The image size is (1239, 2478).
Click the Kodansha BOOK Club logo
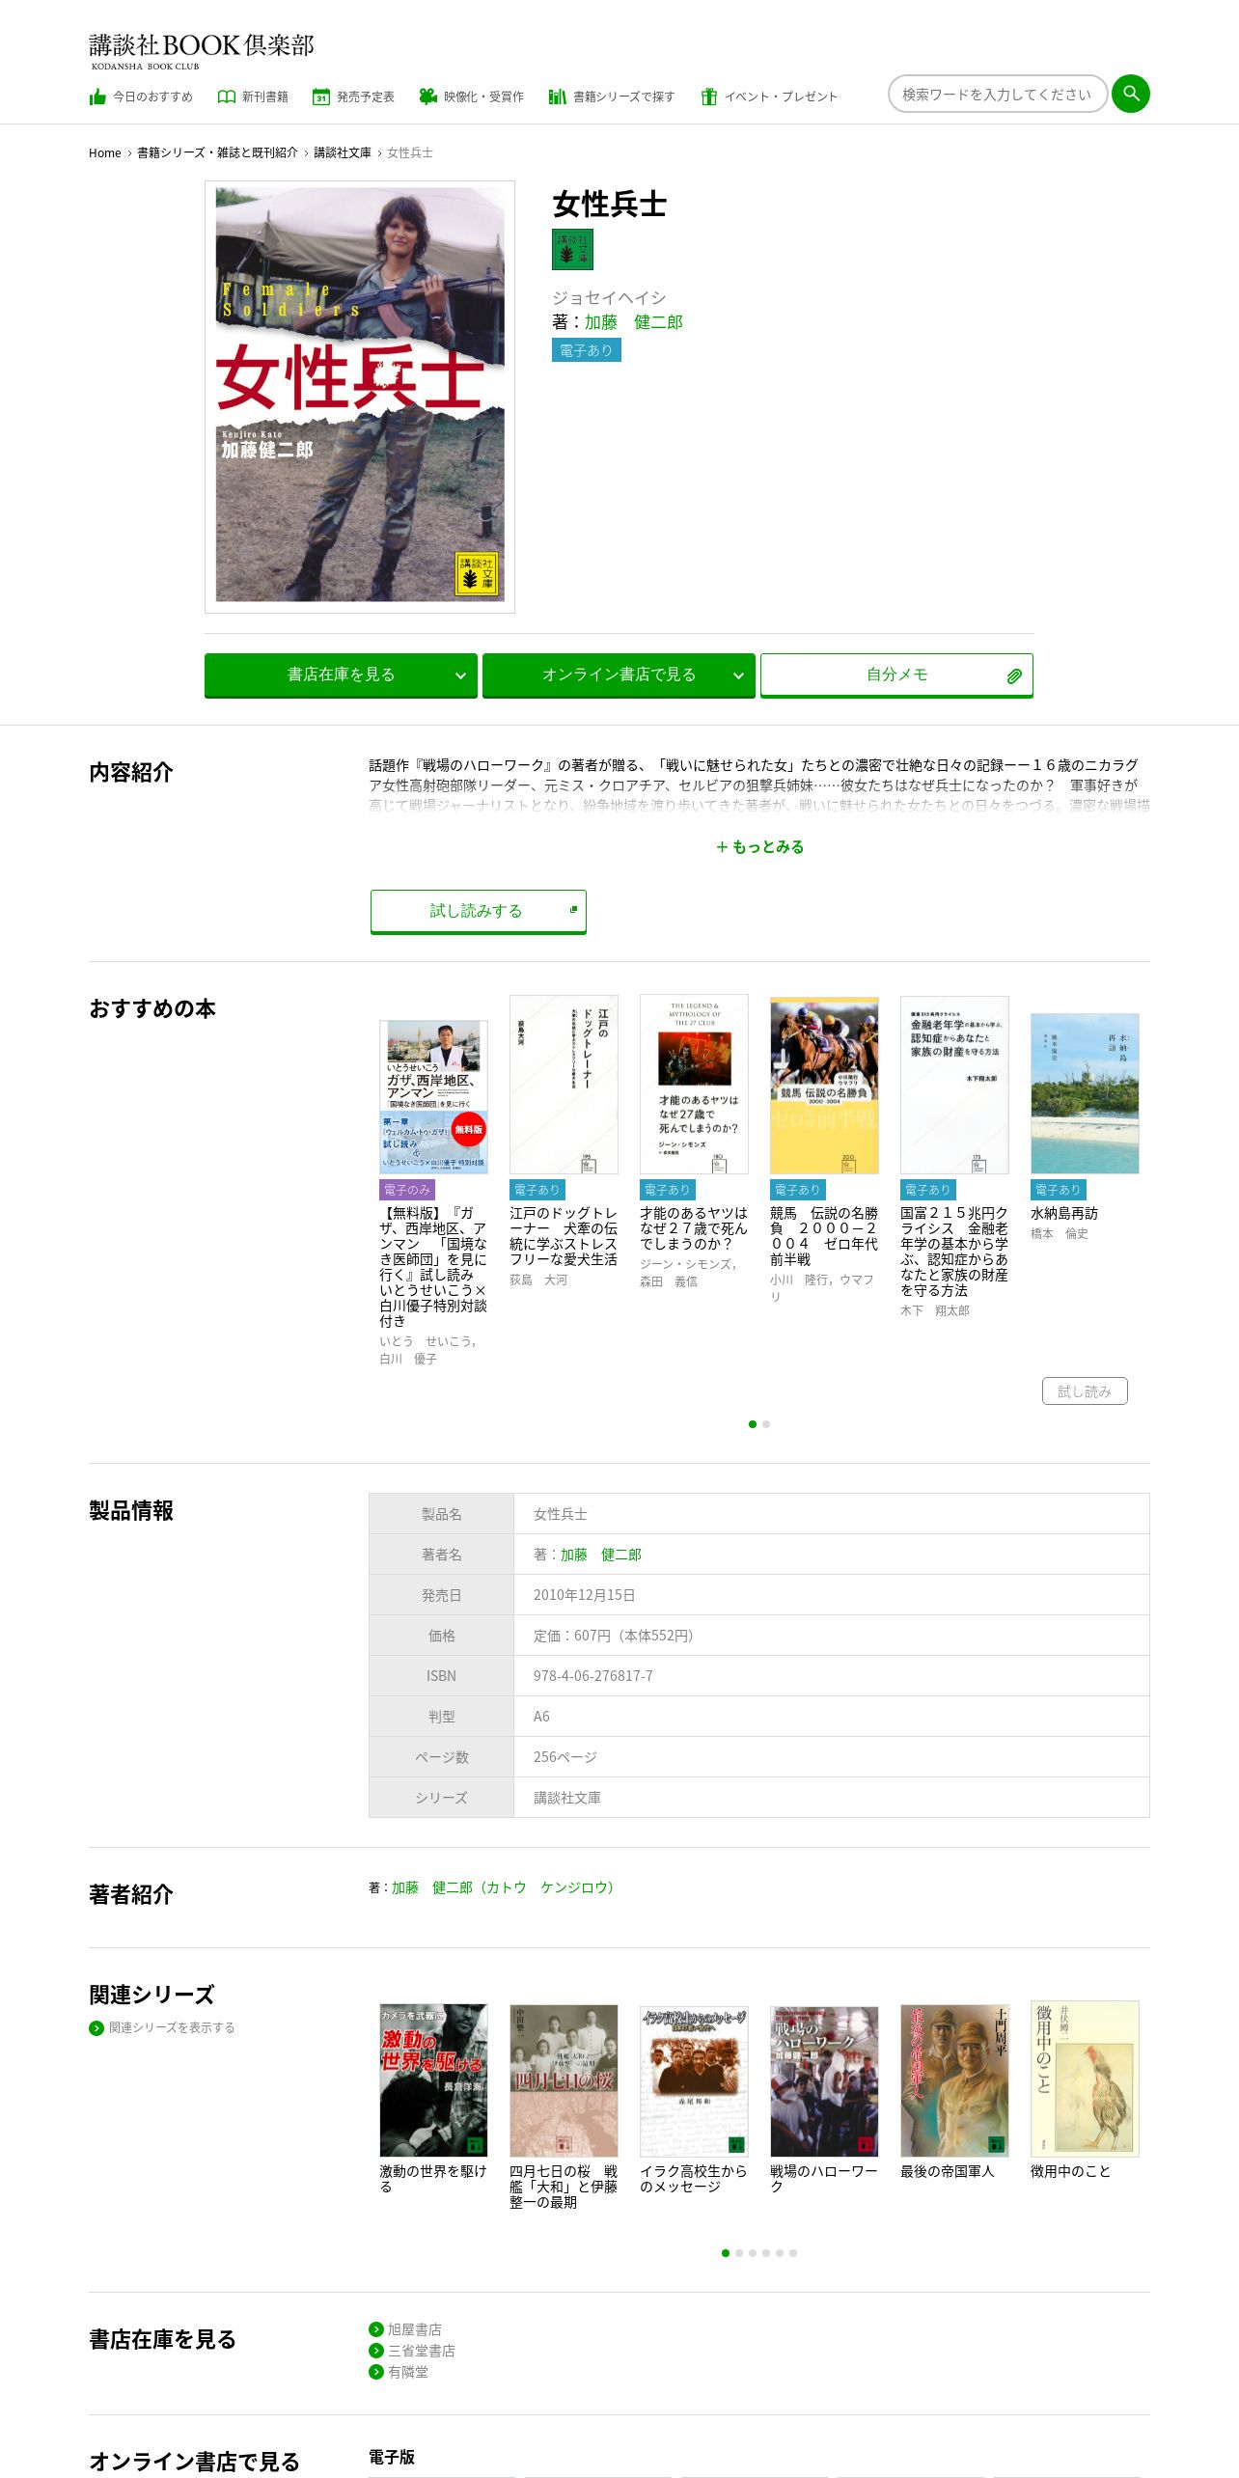coord(202,51)
